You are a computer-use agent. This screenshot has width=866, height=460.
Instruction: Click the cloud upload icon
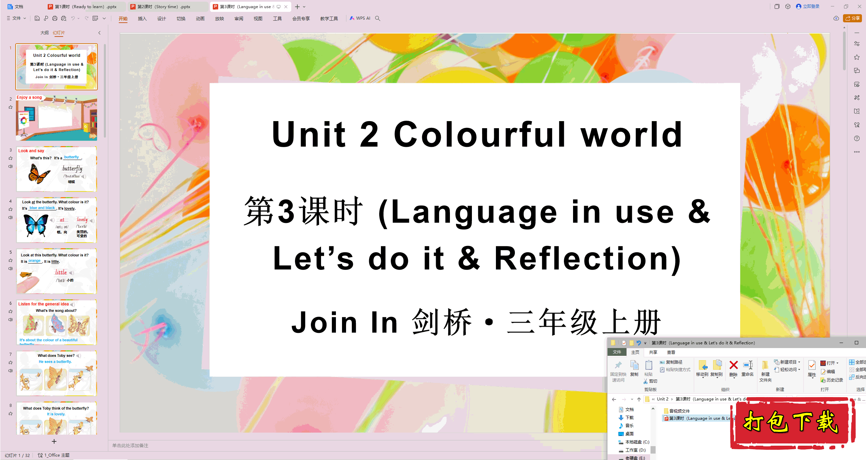pos(836,18)
